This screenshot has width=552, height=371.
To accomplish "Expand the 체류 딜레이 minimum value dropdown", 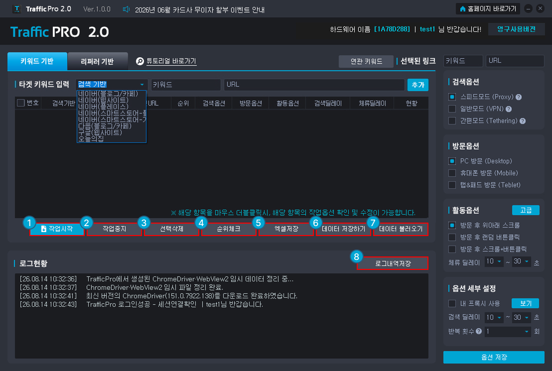I will coord(494,261).
